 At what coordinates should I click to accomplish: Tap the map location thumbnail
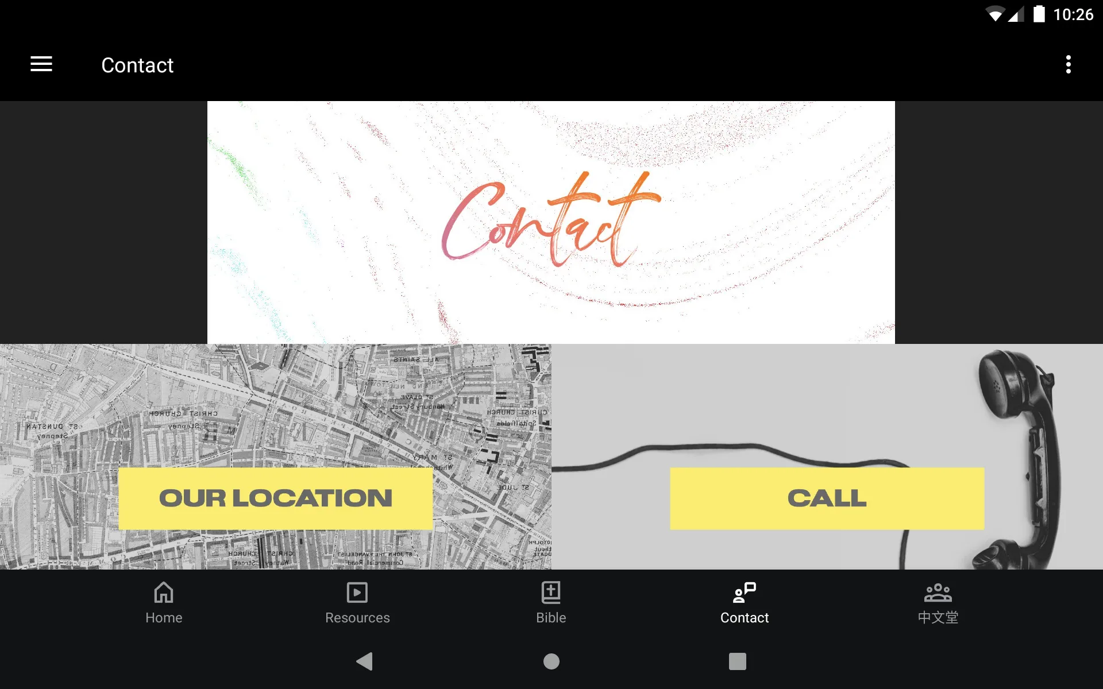coord(276,456)
